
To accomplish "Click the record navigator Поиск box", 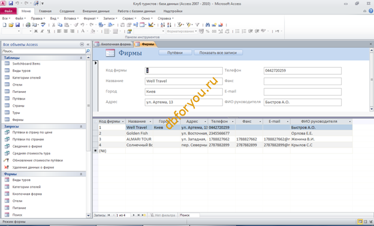I will click(x=189, y=215).
